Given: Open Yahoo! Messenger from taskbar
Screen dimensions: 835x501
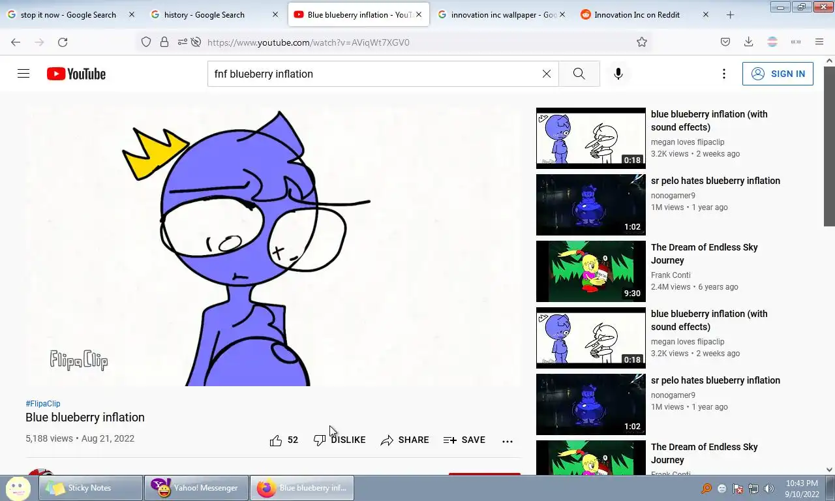Looking at the screenshot, I should tap(196, 488).
